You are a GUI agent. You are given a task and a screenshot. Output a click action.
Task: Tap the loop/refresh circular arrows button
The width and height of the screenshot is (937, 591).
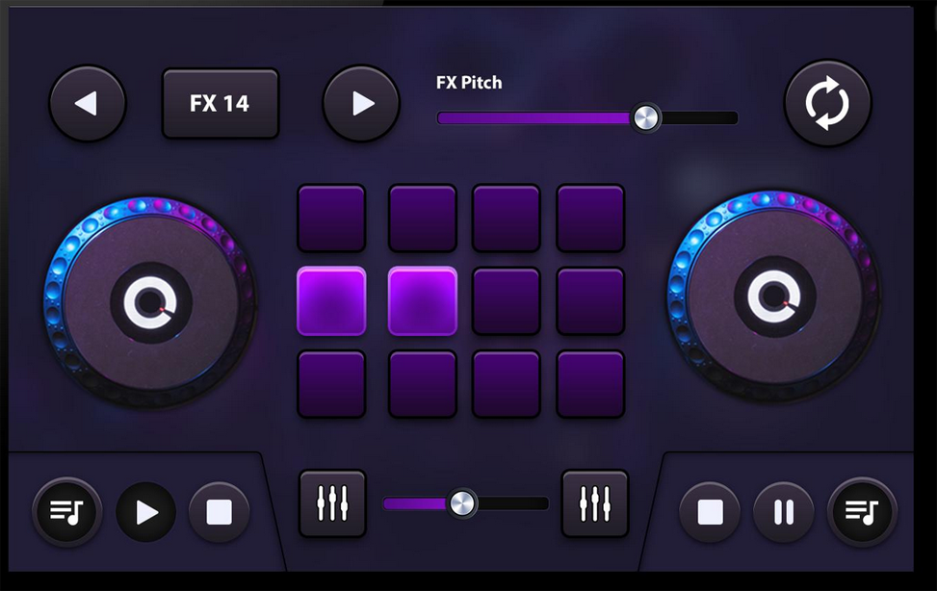click(x=827, y=103)
